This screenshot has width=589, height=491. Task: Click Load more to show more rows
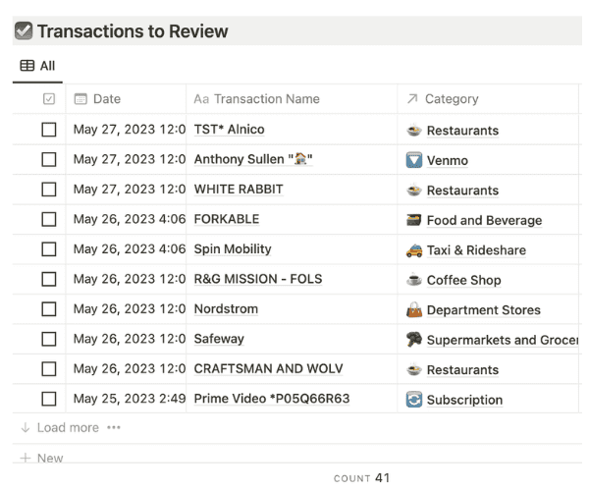point(68,427)
